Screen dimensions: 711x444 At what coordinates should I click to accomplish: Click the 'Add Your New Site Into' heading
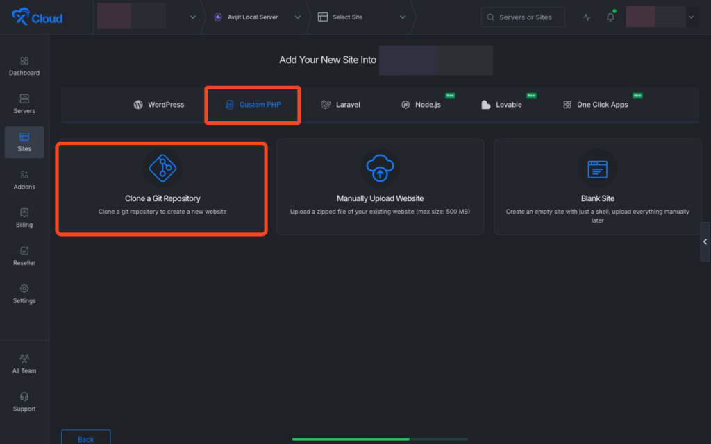pos(328,60)
